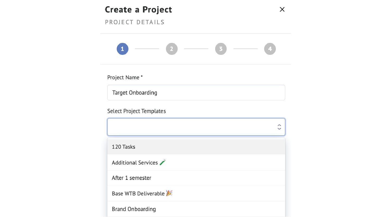Select Base WTB Deliverable template
This screenshot has width=391, height=217.
point(196,193)
